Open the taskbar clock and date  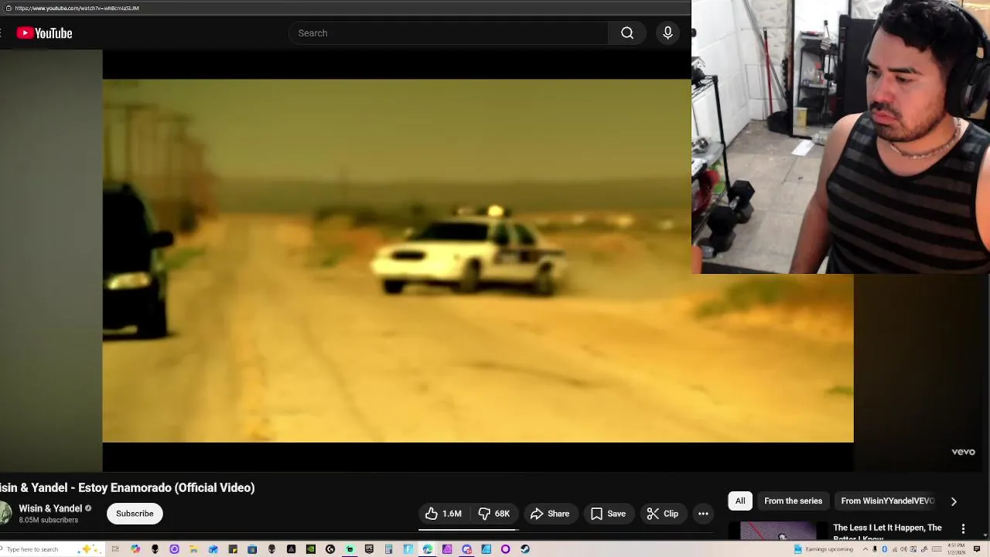[956, 549]
